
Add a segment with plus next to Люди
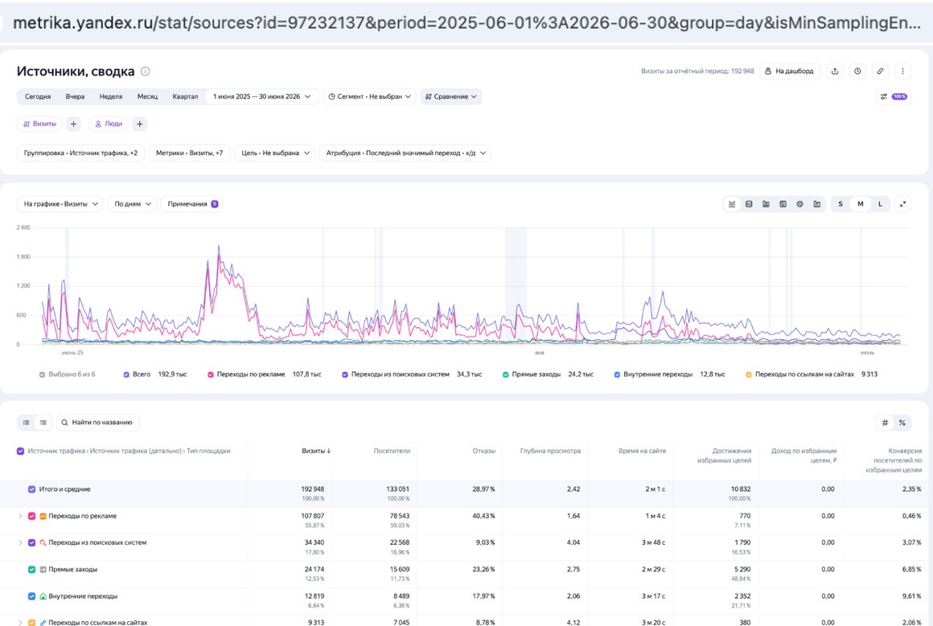click(140, 124)
